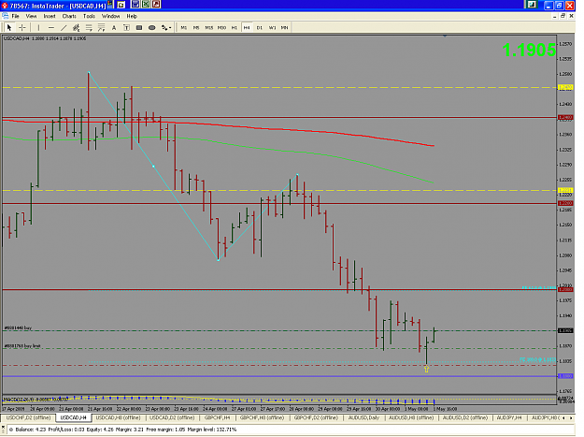584x437 pixels.
Task: Open the USDCHF,D2 (offline) chart tab
Action: click(x=28, y=417)
